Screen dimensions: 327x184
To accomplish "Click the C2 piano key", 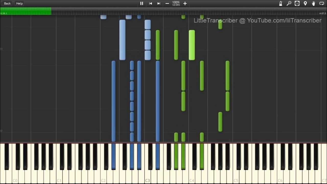I will coord(103,176).
